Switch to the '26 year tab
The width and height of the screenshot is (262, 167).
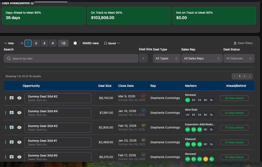click(x=63, y=43)
